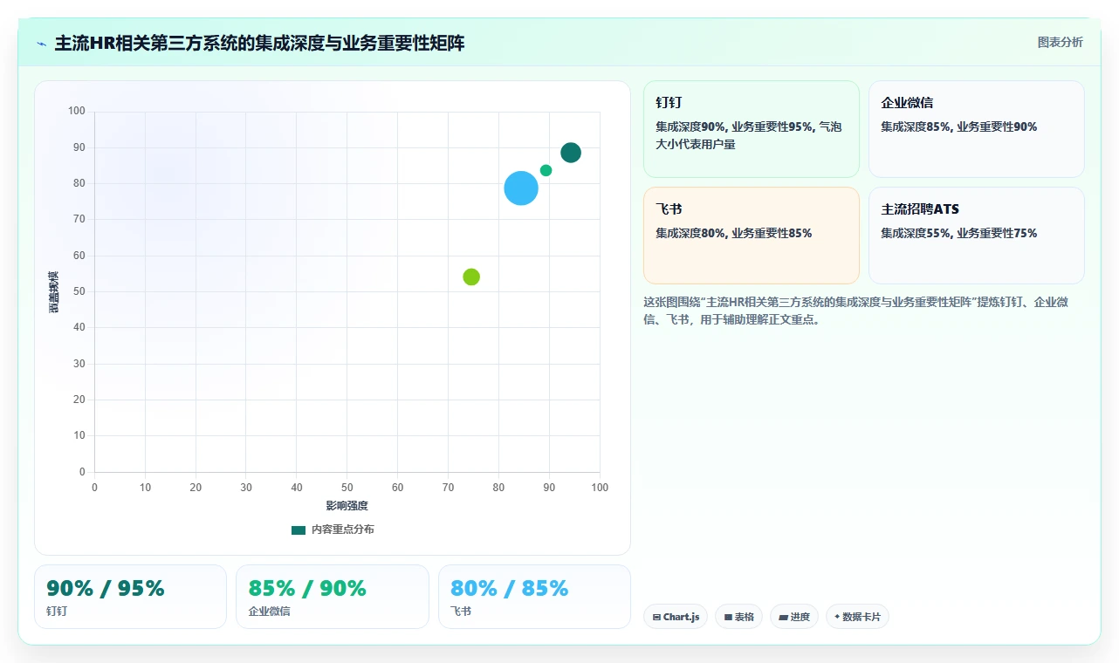Click the 进度 tag
1119x663 pixels.
pyautogui.click(x=794, y=617)
